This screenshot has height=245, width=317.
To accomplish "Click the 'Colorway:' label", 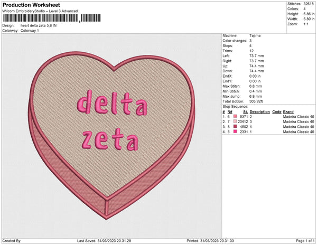I will [x=11, y=31].
